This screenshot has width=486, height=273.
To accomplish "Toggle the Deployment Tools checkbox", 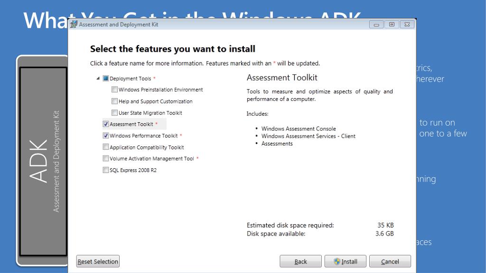I will 106,78.
